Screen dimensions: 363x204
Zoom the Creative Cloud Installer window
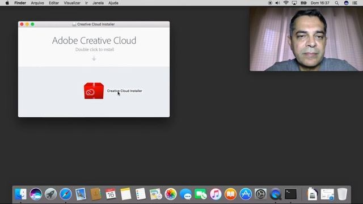point(33,24)
